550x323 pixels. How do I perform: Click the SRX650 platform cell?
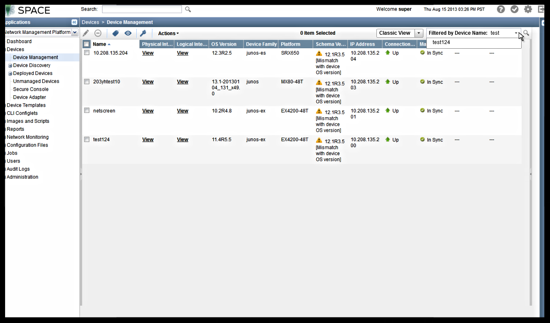click(x=290, y=53)
